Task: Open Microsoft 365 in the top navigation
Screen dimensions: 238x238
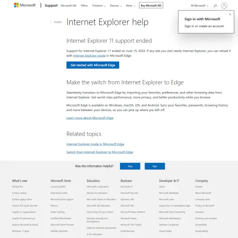Action: click(x=68, y=6)
